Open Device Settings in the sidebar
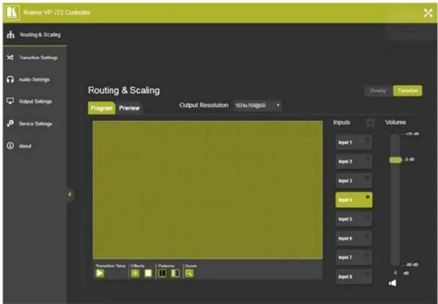 pyautogui.click(x=35, y=123)
